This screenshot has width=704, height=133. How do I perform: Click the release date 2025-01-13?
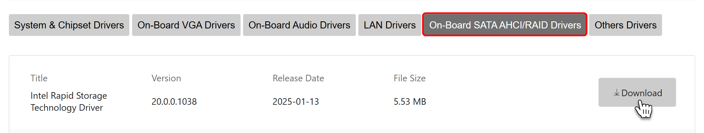[296, 102]
